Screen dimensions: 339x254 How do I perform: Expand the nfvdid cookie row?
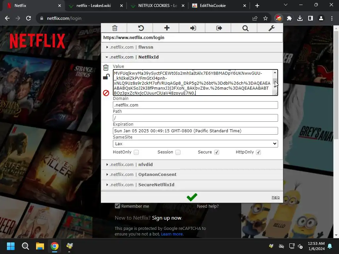pyautogui.click(x=192, y=165)
